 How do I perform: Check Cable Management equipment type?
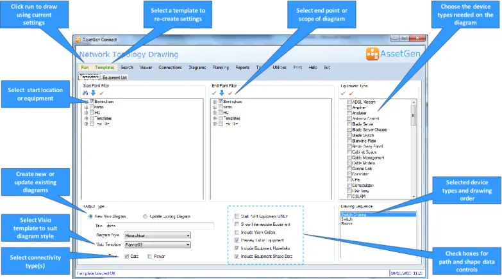pyautogui.click(x=349, y=157)
